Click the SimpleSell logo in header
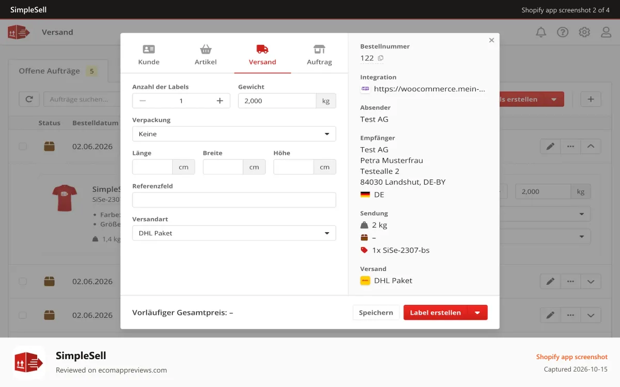620x387 pixels. [x=19, y=32]
